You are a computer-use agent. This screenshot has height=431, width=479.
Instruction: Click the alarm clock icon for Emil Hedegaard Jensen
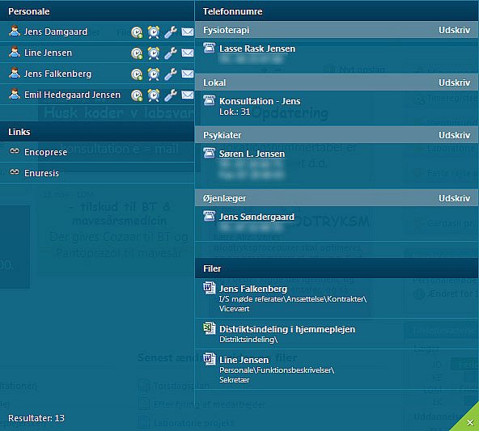pos(154,95)
